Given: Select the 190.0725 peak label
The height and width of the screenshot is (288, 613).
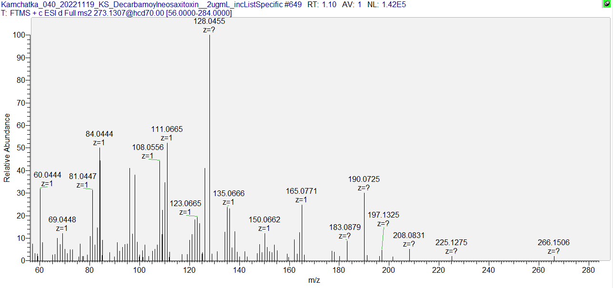Looking at the screenshot, I should (364, 179).
